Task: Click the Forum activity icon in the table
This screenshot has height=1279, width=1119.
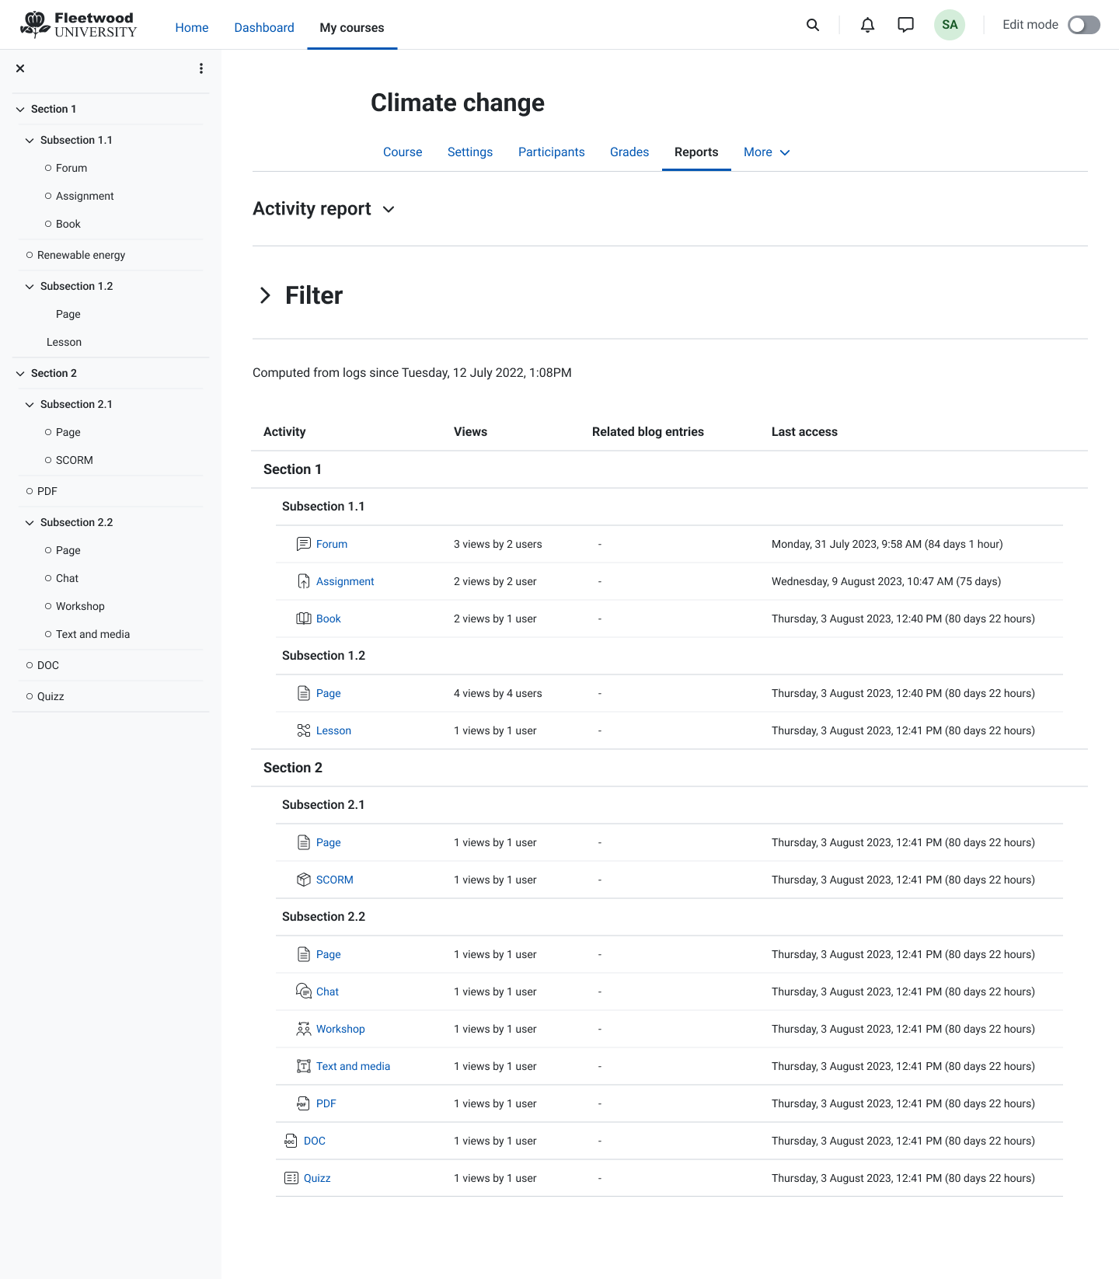Action: [304, 544]
